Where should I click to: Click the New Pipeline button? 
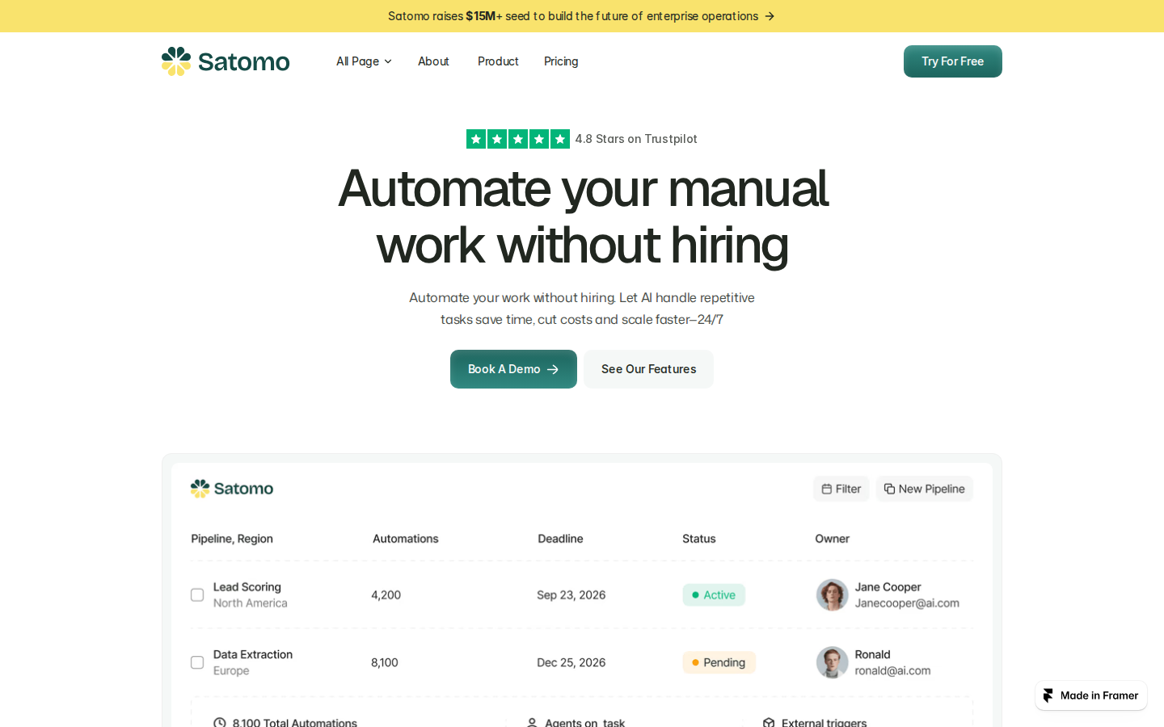coord(925,489)
